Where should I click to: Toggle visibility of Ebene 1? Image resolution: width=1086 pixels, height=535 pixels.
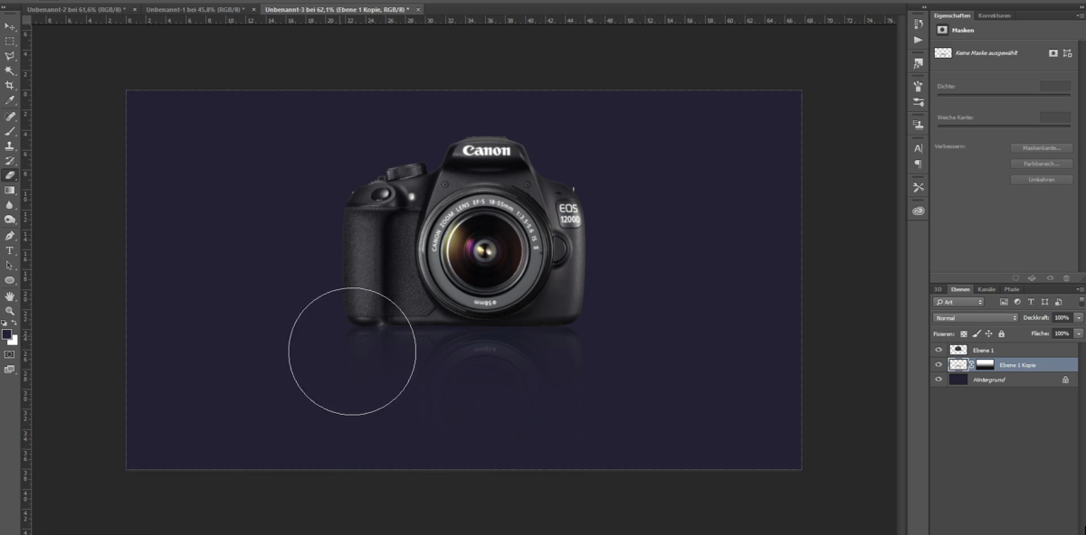[938, 350]
